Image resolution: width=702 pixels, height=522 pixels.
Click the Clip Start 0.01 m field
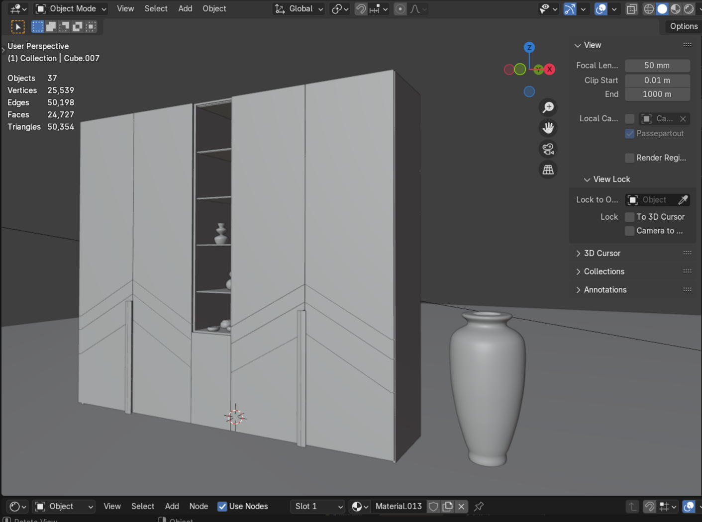coord(657,81)
